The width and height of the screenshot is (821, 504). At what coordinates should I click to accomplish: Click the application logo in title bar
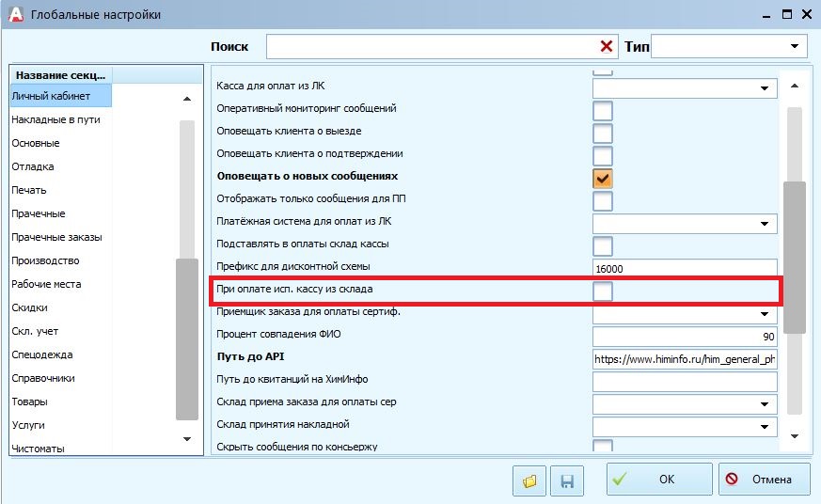16,14
